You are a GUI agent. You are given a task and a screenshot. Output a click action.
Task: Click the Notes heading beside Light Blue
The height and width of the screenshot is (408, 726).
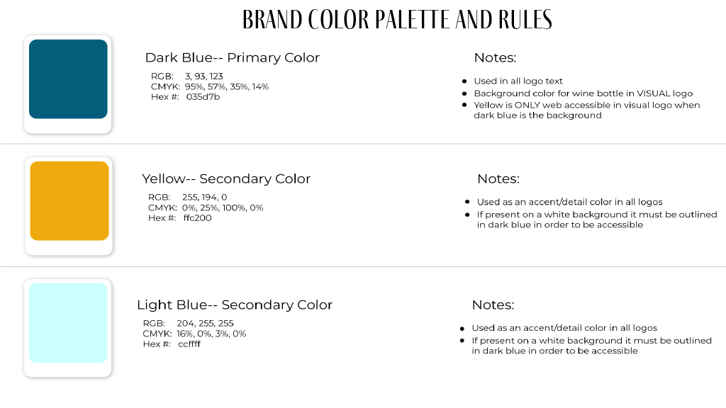(x=493, y=305)
